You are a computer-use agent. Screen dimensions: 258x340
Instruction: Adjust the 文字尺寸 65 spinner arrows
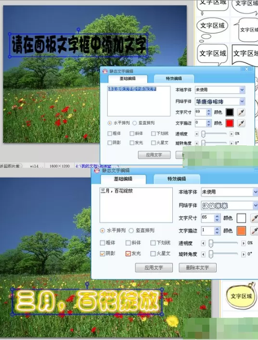tap(217, 218)
